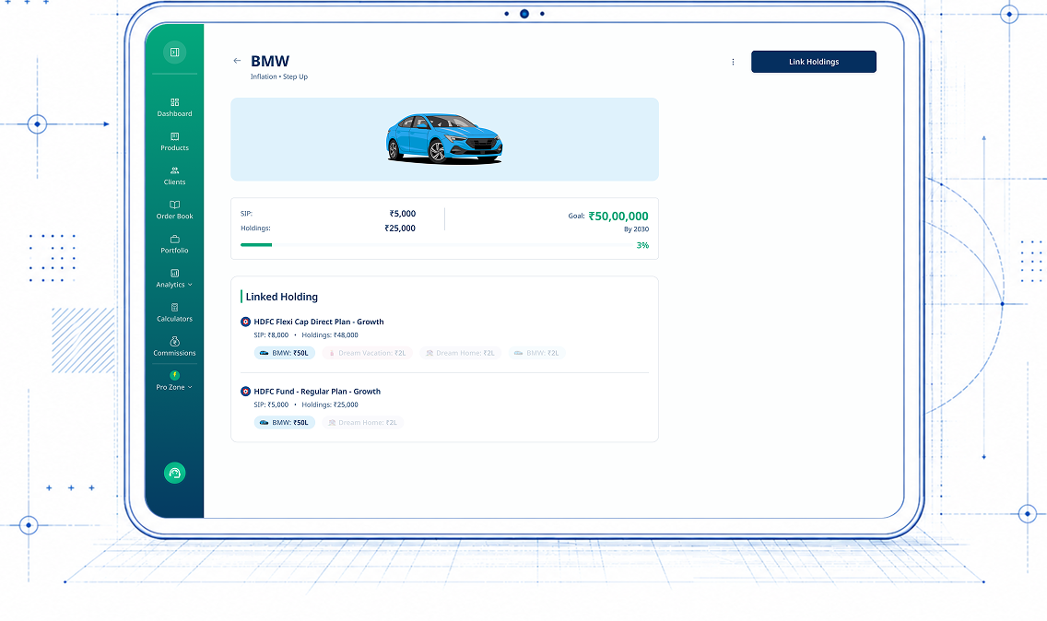Select the Dream Vacation ₹2L chip

pos(367,353)
